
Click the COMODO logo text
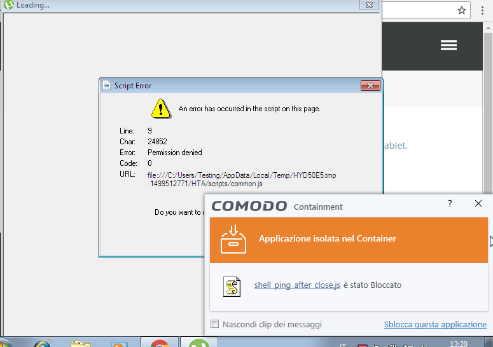[x=249, y=206]
